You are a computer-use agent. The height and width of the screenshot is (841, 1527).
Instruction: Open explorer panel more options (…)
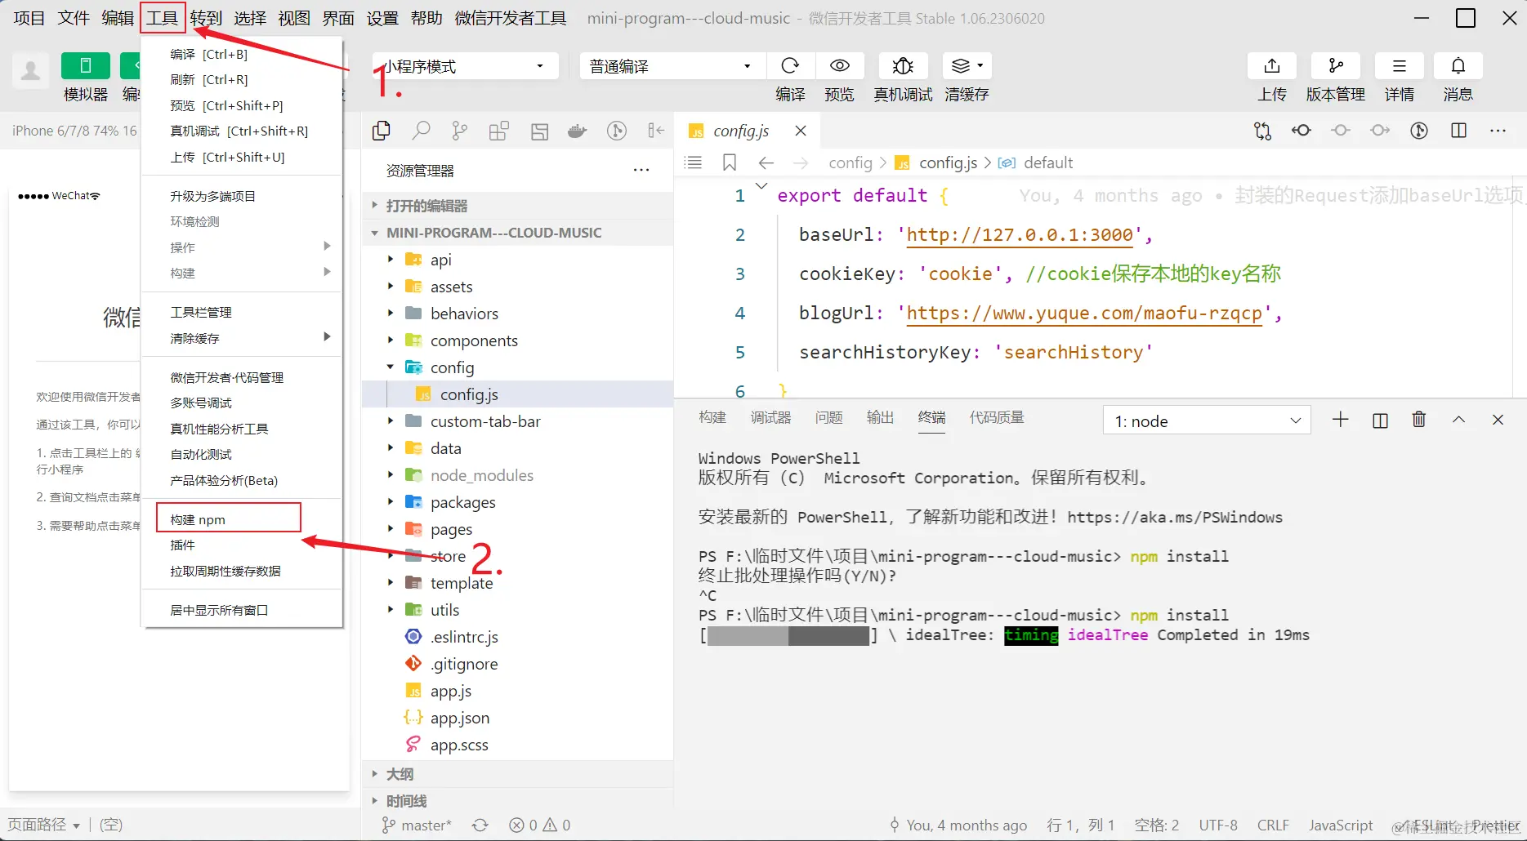(x=641, y=170)
